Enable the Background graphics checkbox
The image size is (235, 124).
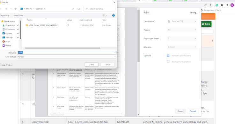168,62
